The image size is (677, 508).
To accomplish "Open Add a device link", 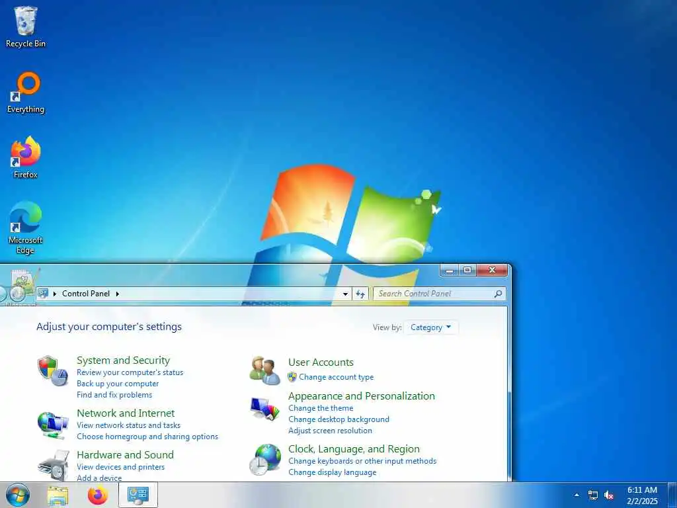I will point(99,478).
